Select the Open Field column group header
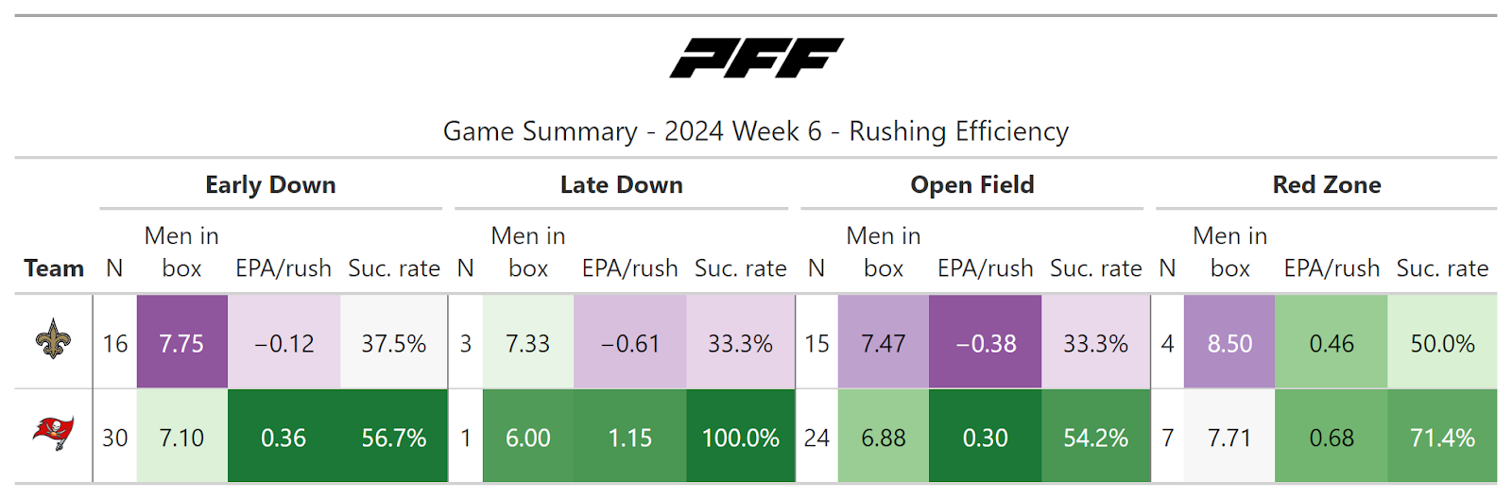 tap(971, 185)
